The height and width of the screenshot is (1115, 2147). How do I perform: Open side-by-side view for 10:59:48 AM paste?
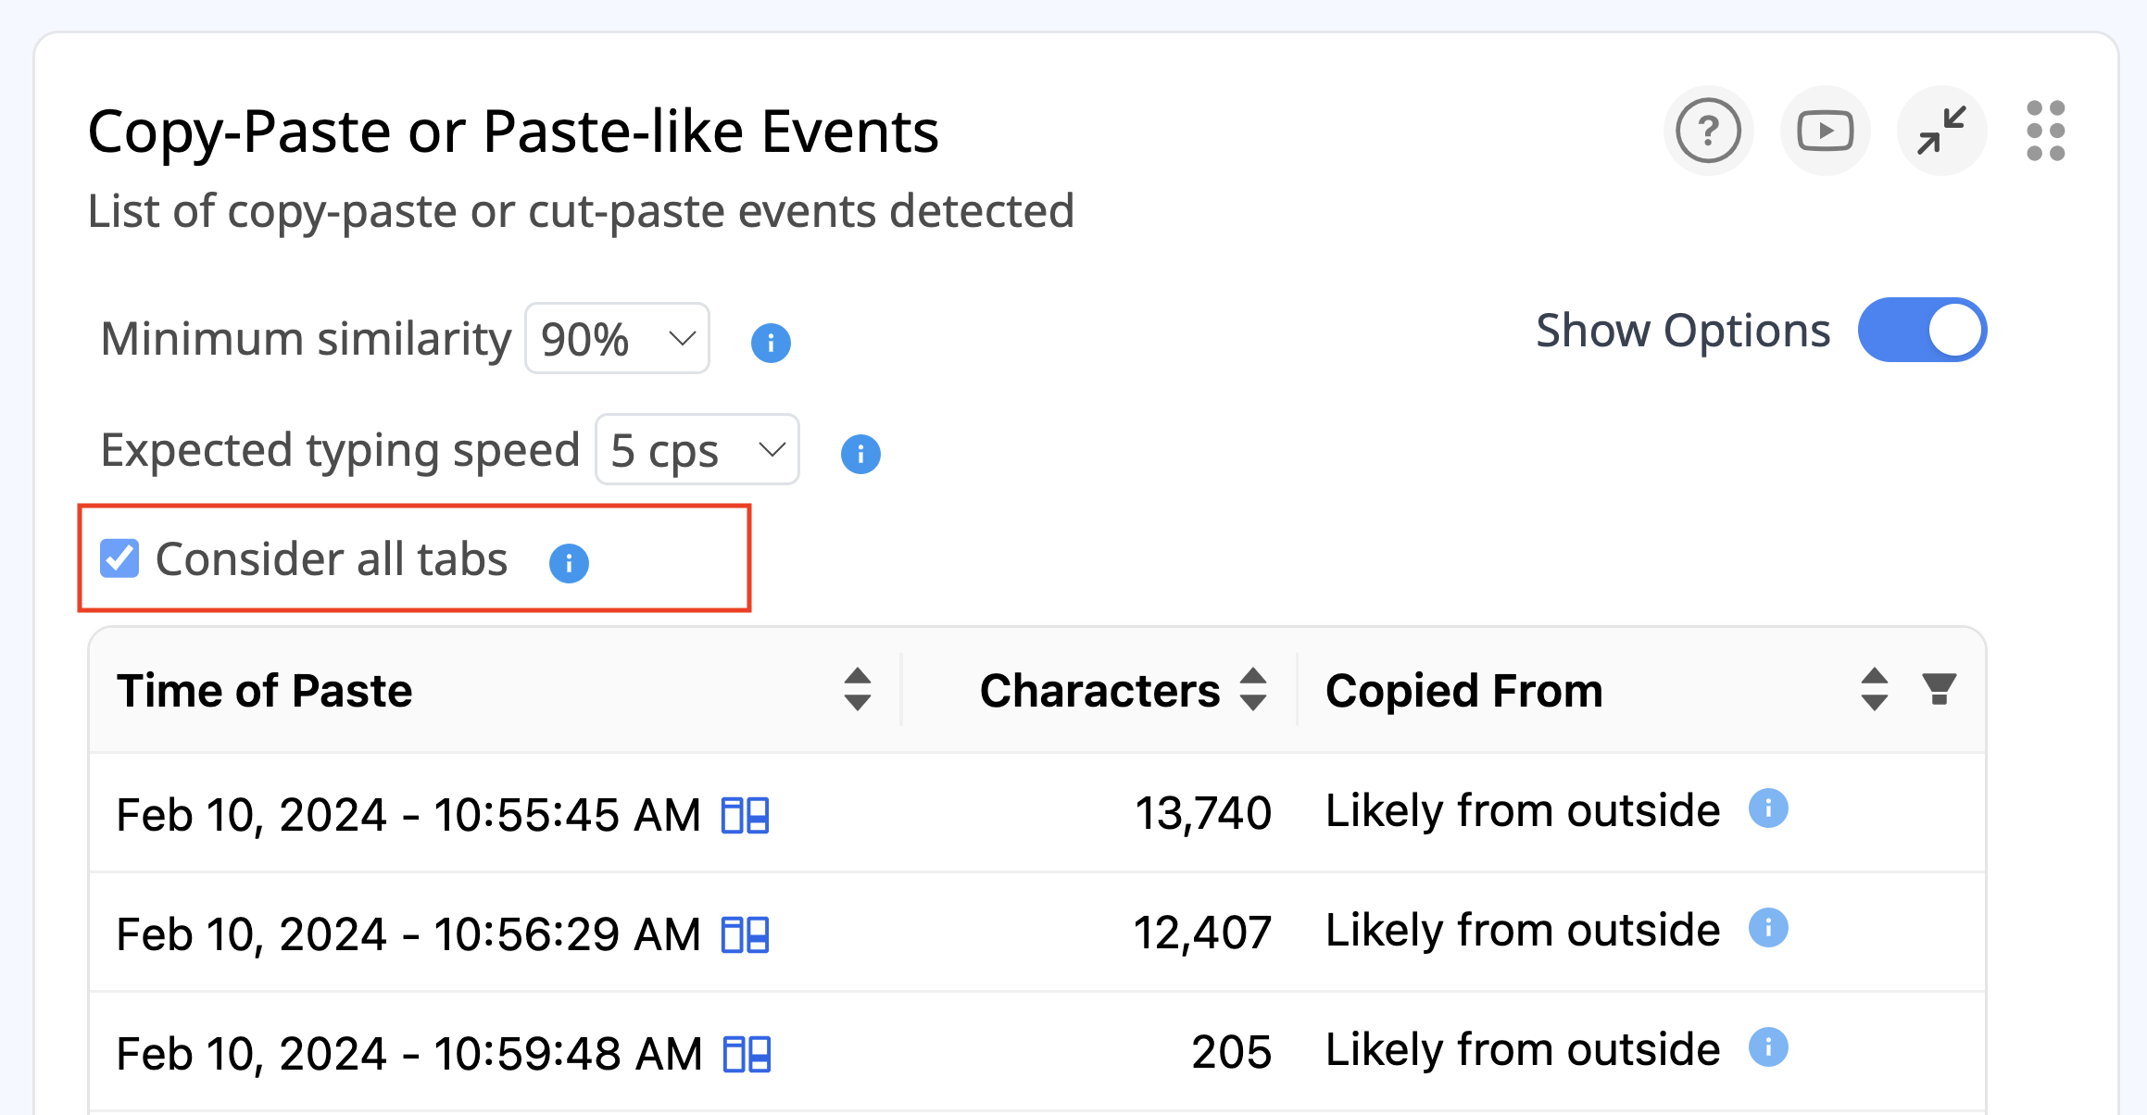pyautogui.click(x=746, y=1054)
